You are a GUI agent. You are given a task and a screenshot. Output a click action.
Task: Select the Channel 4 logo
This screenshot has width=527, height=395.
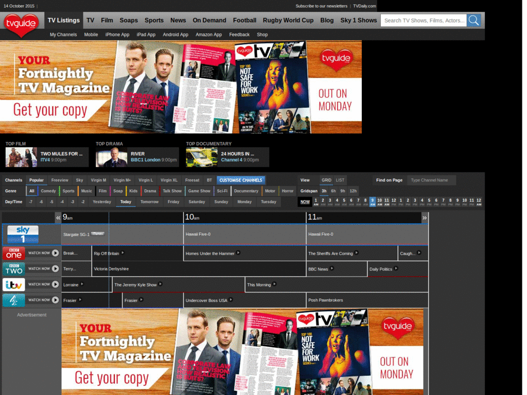pos(13,300)
